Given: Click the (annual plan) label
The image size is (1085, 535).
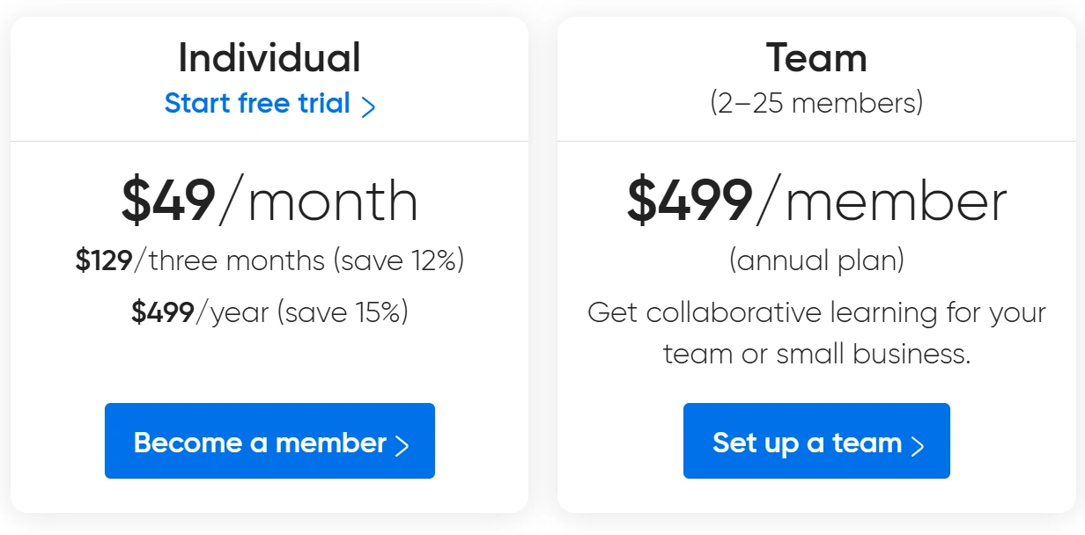Looking at the screenshot, I should 816,260.
